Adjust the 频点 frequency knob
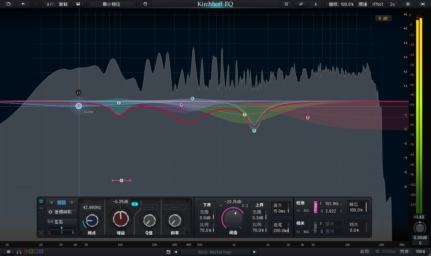431x256 pixels. 92,220
